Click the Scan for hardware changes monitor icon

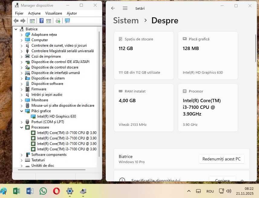pos(67,21)
